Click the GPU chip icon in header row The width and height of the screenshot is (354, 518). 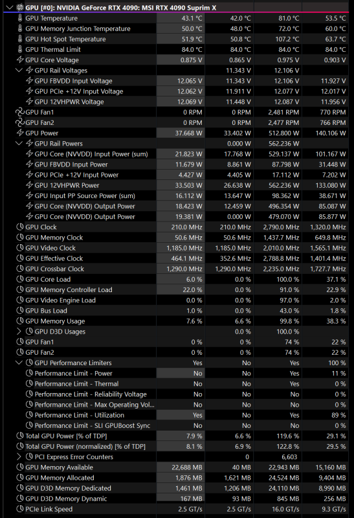point(20,7)
